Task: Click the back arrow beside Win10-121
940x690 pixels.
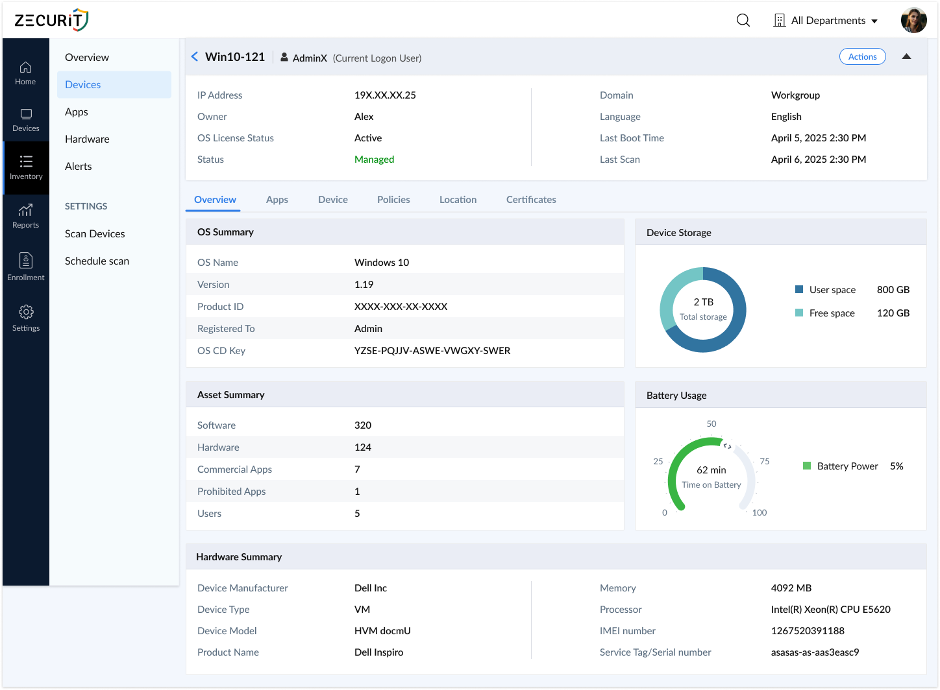Action: [194, 56]
